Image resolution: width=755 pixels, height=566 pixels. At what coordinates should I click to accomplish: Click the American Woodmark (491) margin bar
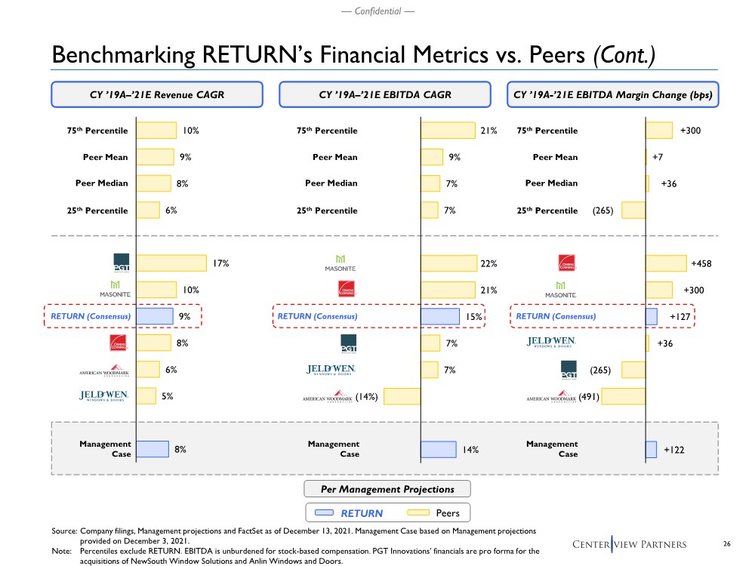[x=623, y=396]
